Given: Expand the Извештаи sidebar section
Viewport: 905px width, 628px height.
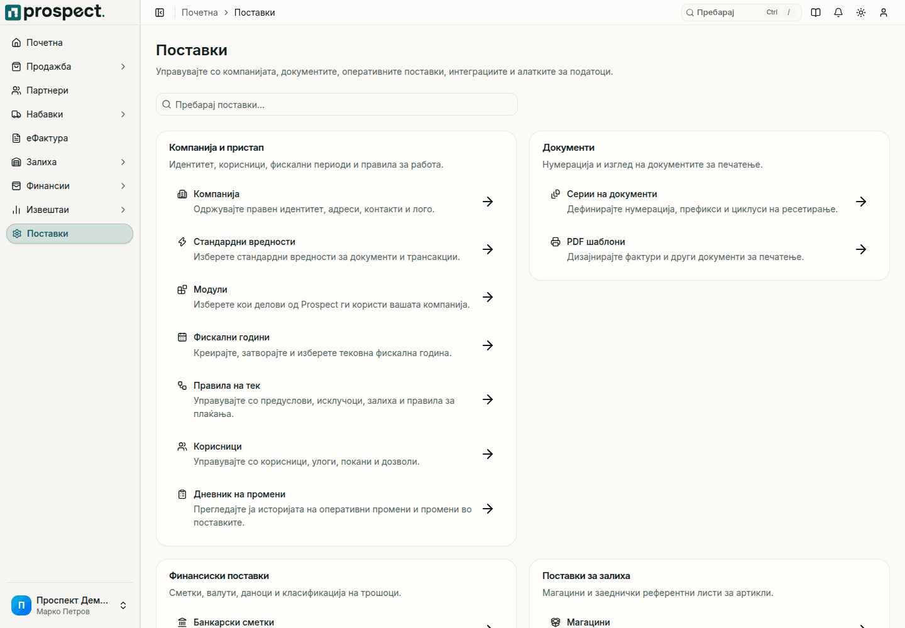Looking at the screenshot, I should coord(70,210).
